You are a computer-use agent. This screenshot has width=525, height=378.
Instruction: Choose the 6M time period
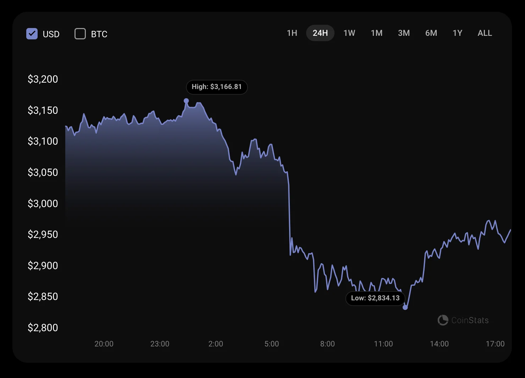tap(431, 33)
